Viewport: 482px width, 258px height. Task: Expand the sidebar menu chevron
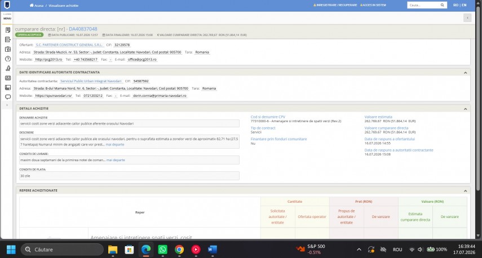pos(7,105)
